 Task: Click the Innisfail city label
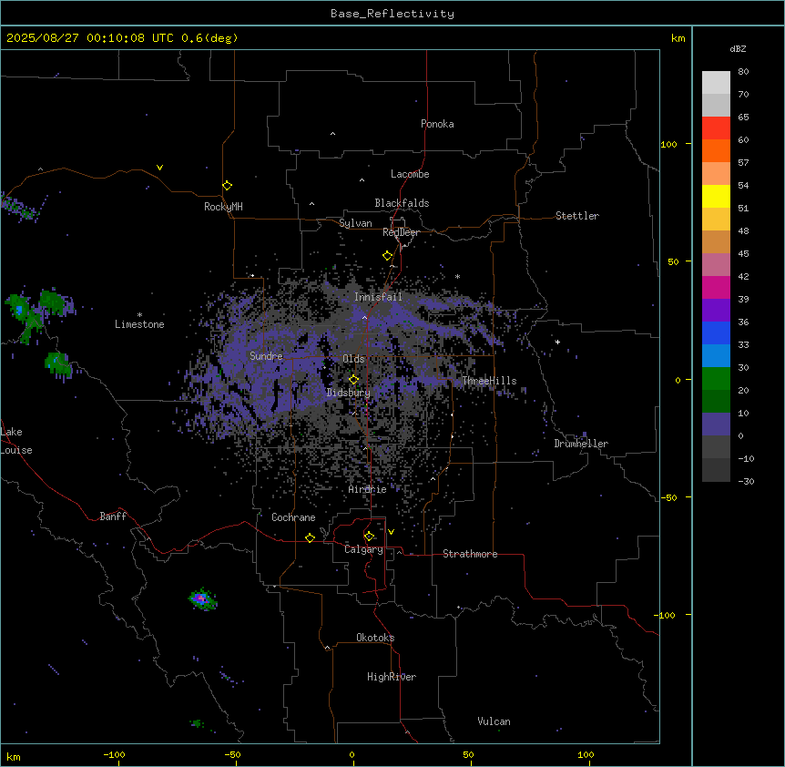tap(378, 297)
